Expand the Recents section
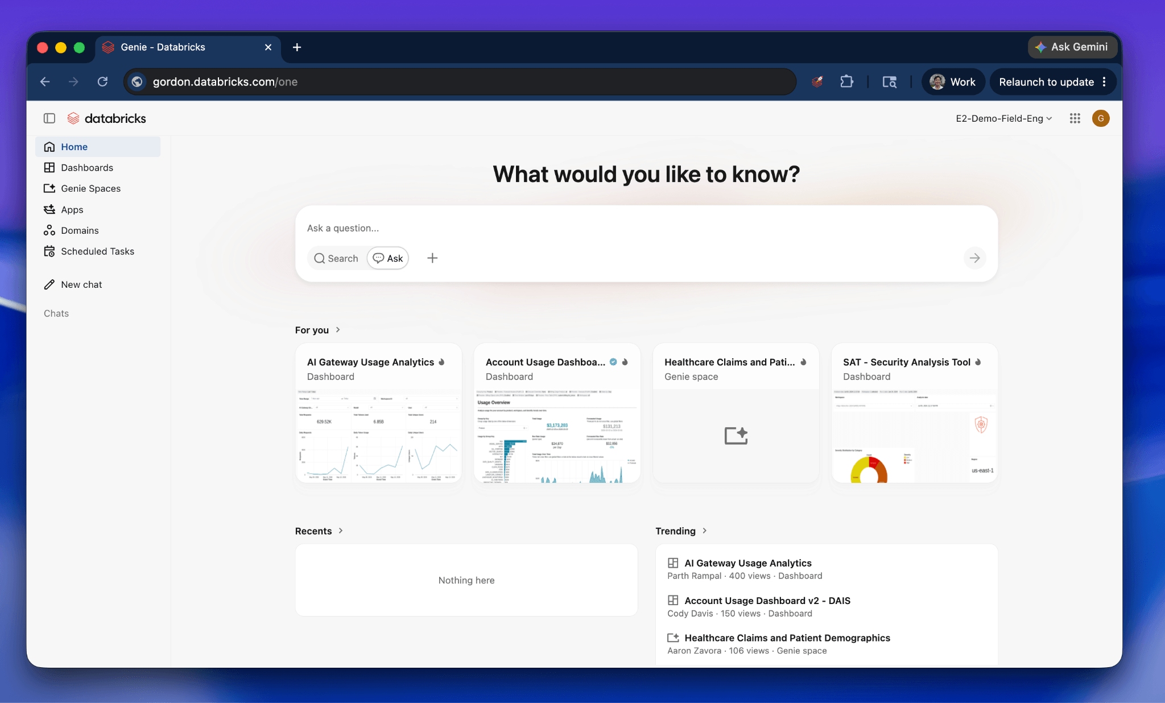The width and height of the screenshot is (1165, 703). (x=341, y=531)
